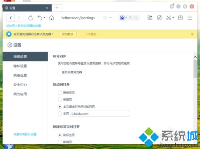
Task: Click the 0.baidu.com homepage input field
Action: coord(100,114)
